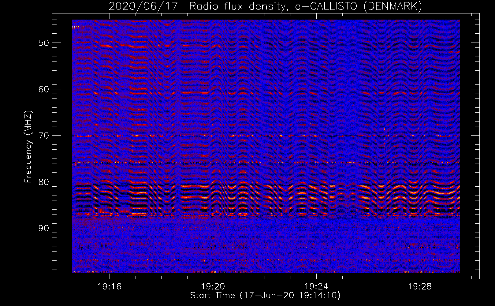This screenshot has width=495, height=306.
Task: Click the 19:24 time tick label
Action: 316,286
